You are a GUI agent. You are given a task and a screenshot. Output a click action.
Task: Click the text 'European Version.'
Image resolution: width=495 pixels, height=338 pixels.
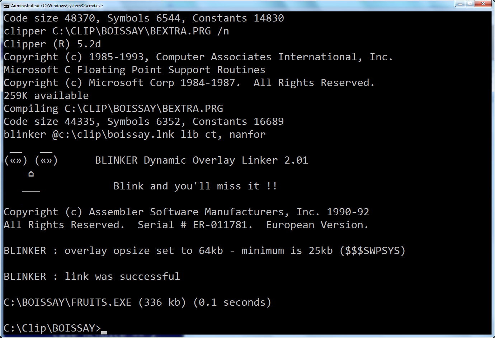(317, 225)
